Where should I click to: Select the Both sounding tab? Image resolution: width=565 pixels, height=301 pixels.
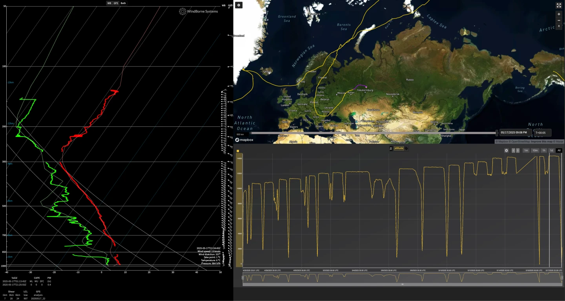pos(123,3)
